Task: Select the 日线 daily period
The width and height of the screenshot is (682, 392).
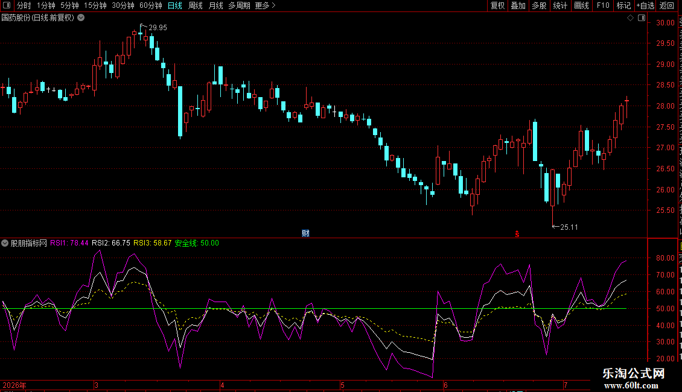Action: click(175, 5)
